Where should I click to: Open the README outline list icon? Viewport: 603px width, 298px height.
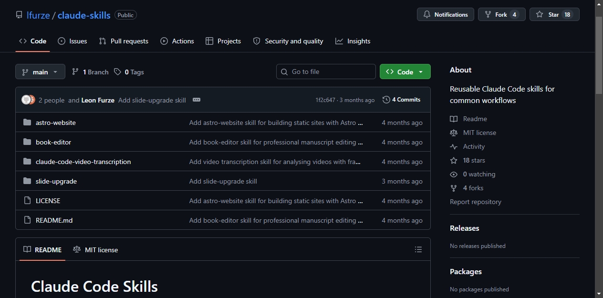pos(418,249)
